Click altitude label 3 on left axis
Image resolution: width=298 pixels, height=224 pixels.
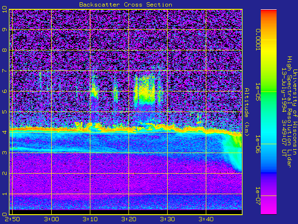pos(5,153)
